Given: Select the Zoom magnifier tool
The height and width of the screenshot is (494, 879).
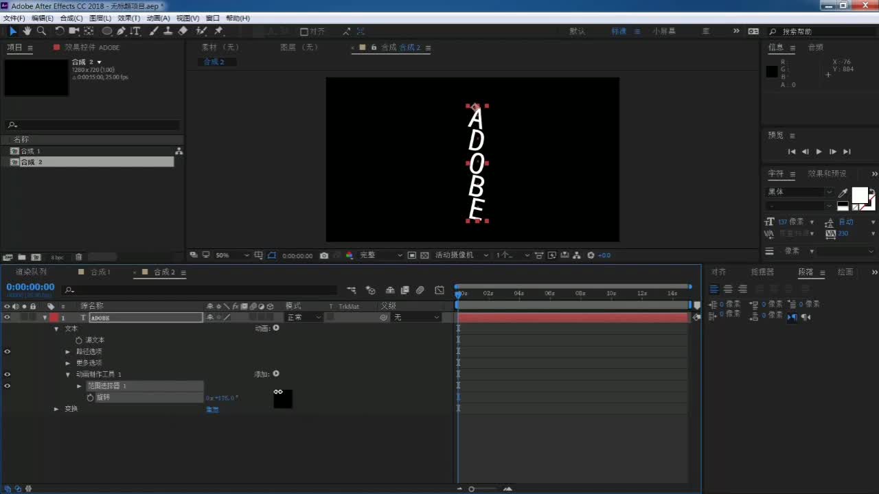Looking at the screenshot, I should [x=41, y=31].
